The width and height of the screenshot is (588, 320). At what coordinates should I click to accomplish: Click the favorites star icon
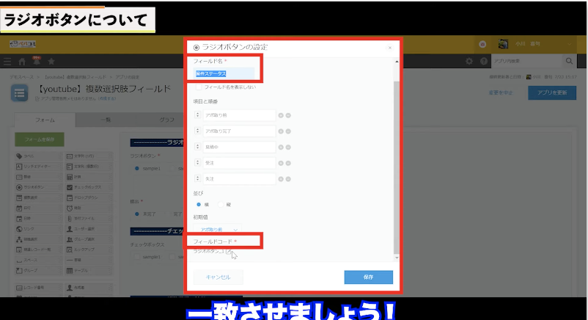tap(51, 61)
